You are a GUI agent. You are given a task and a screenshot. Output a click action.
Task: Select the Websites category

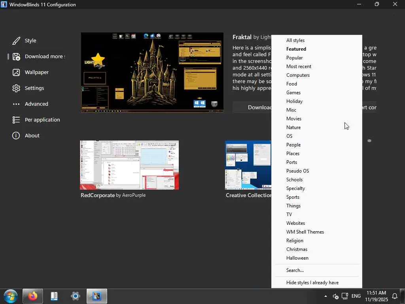[x=317, y=223]
